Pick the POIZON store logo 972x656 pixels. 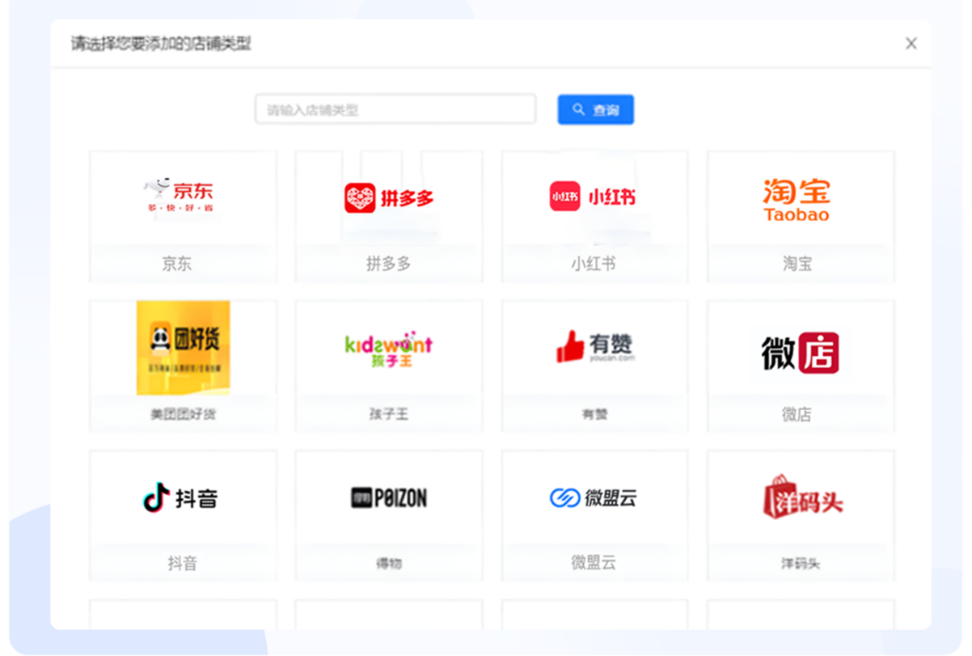pyautogui.click(x=388, y=498)
